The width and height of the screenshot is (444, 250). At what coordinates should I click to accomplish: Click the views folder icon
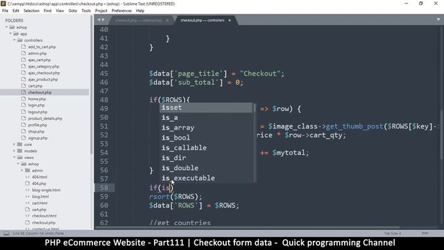click(20, 158)
